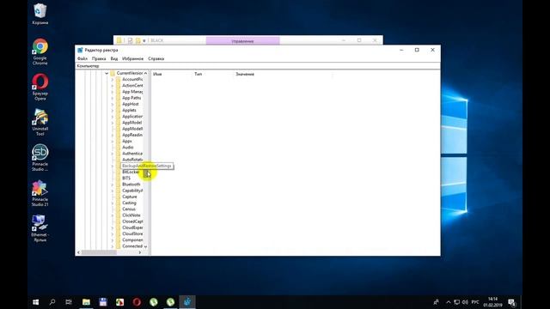Select the Census registry key
The width and height of the screenshot is (550, 309).
[x=129, y=209]
